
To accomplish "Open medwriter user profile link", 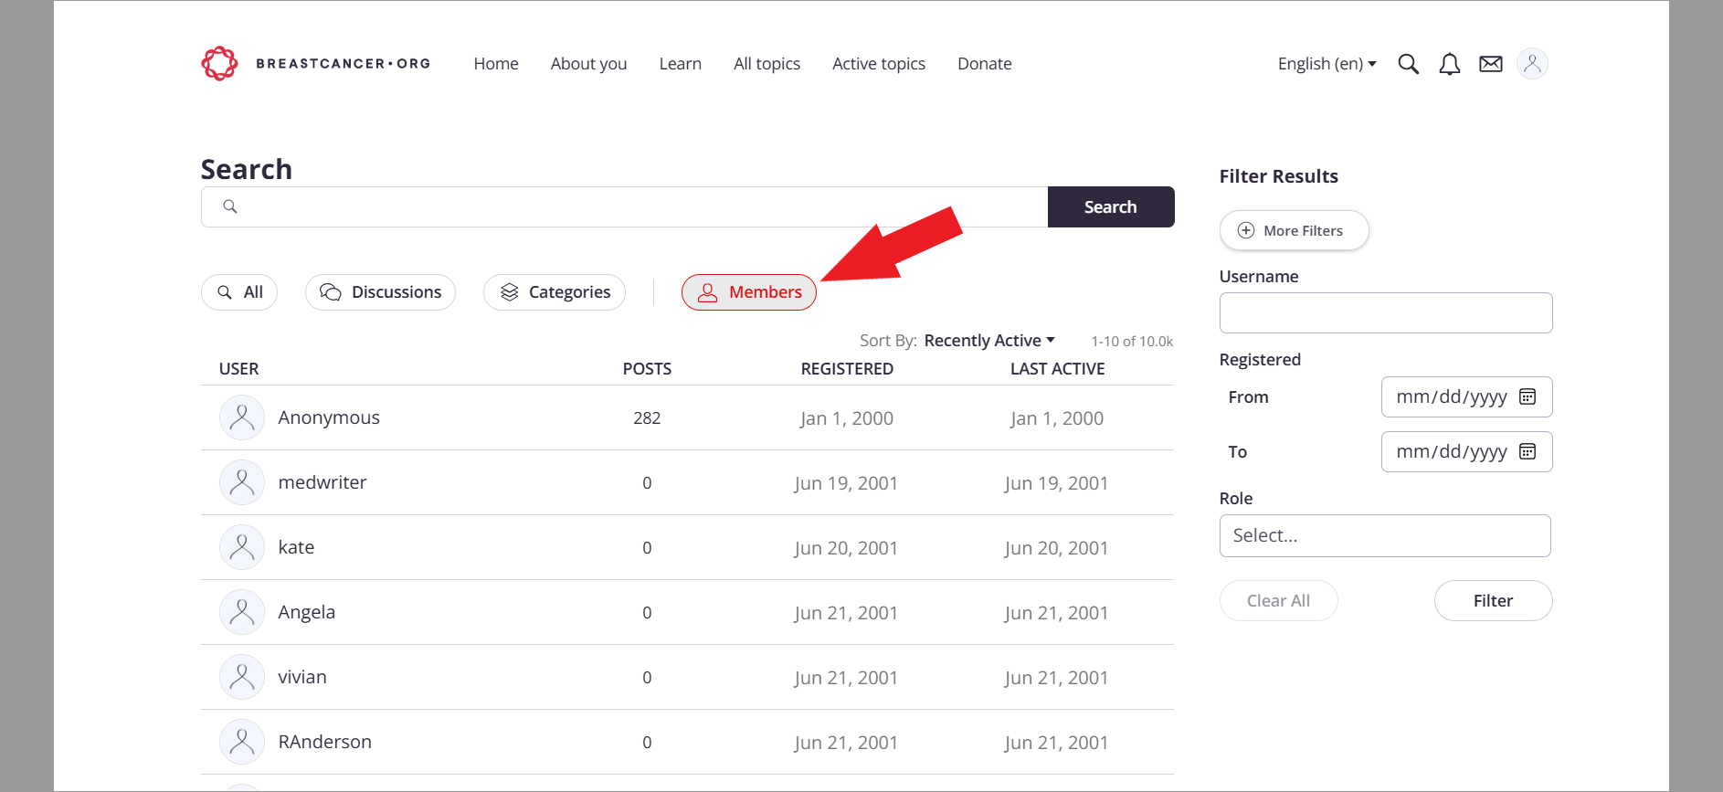I will 322,482.
